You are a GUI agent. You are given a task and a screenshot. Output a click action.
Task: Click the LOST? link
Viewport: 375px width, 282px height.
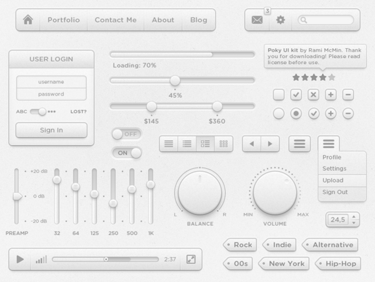(x=79, y=112)
